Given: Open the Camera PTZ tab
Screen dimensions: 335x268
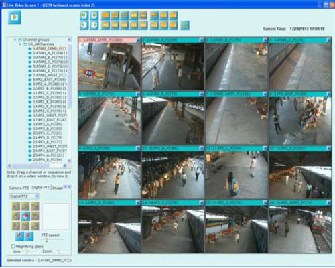Looking at the screenshot, I should pos(19,188).
